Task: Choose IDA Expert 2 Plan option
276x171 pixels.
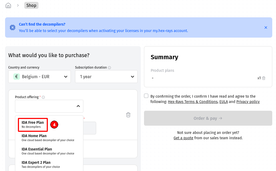Action: click(x=36, y=164)
